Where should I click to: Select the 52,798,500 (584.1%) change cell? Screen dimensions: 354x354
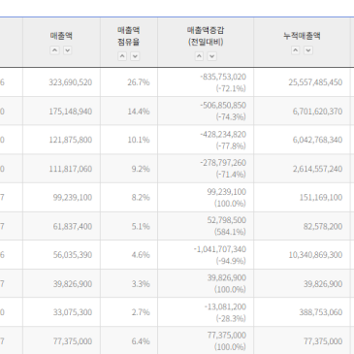point(206,226)
